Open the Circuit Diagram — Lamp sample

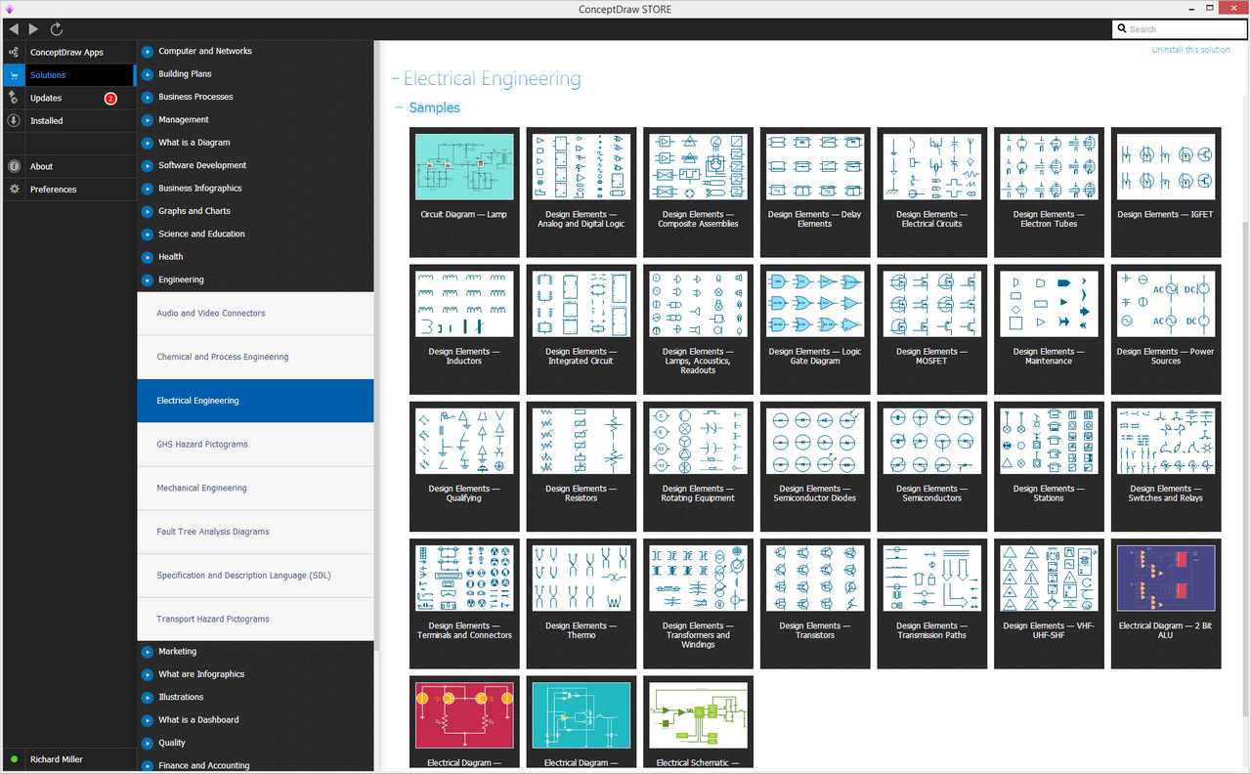click(x=464, y=193)
